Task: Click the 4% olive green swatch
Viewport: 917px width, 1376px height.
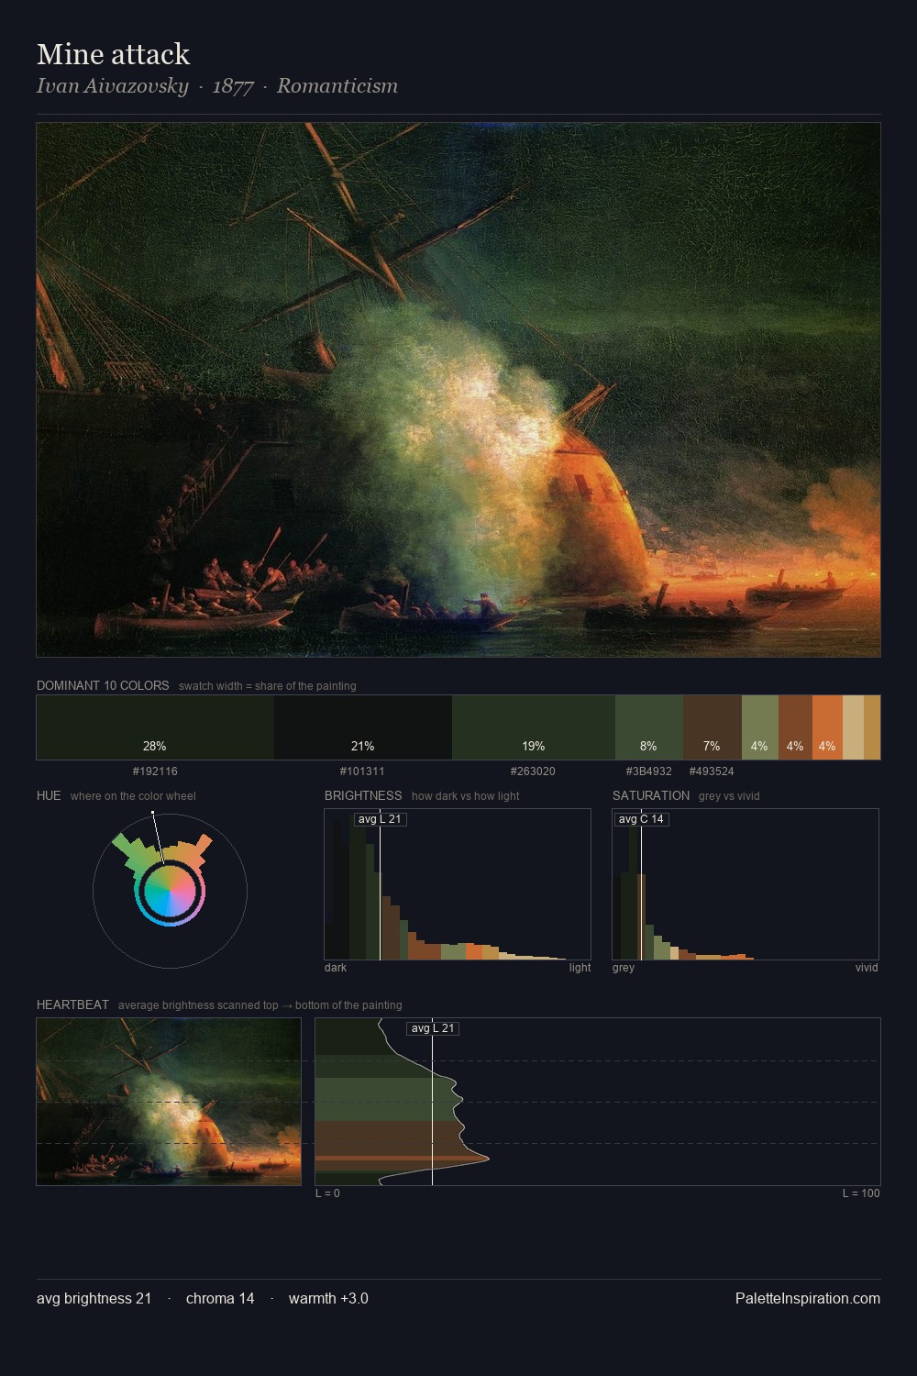Action: click(x=760, y=727)
